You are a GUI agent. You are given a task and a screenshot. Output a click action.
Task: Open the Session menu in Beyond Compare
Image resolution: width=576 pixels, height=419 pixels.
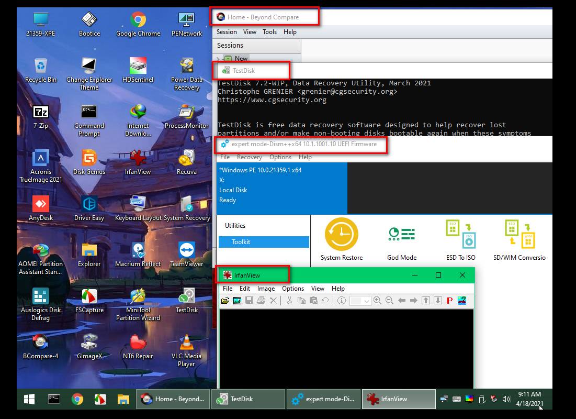pyautogui.click(x=227, y=32)
